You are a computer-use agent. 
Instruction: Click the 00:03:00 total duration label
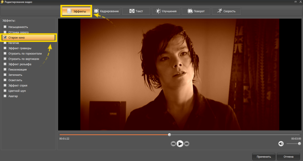tap(296, 139)
